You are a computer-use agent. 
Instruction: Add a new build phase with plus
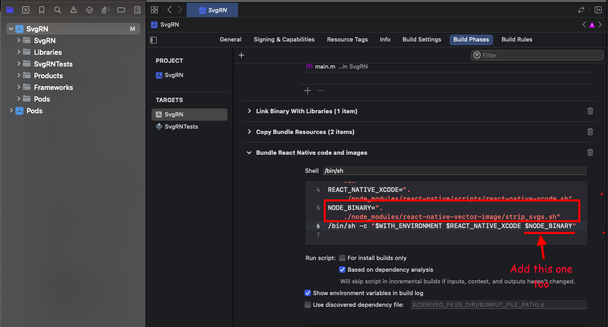241,55
